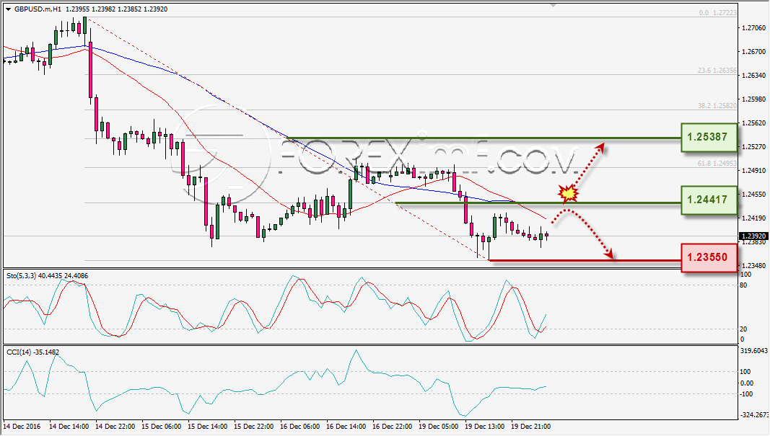770x436 pixels.
Task: Click the OHLC values 1.23955 1.23982 1.23852 1.23920
Action: (x=116, y=9)
